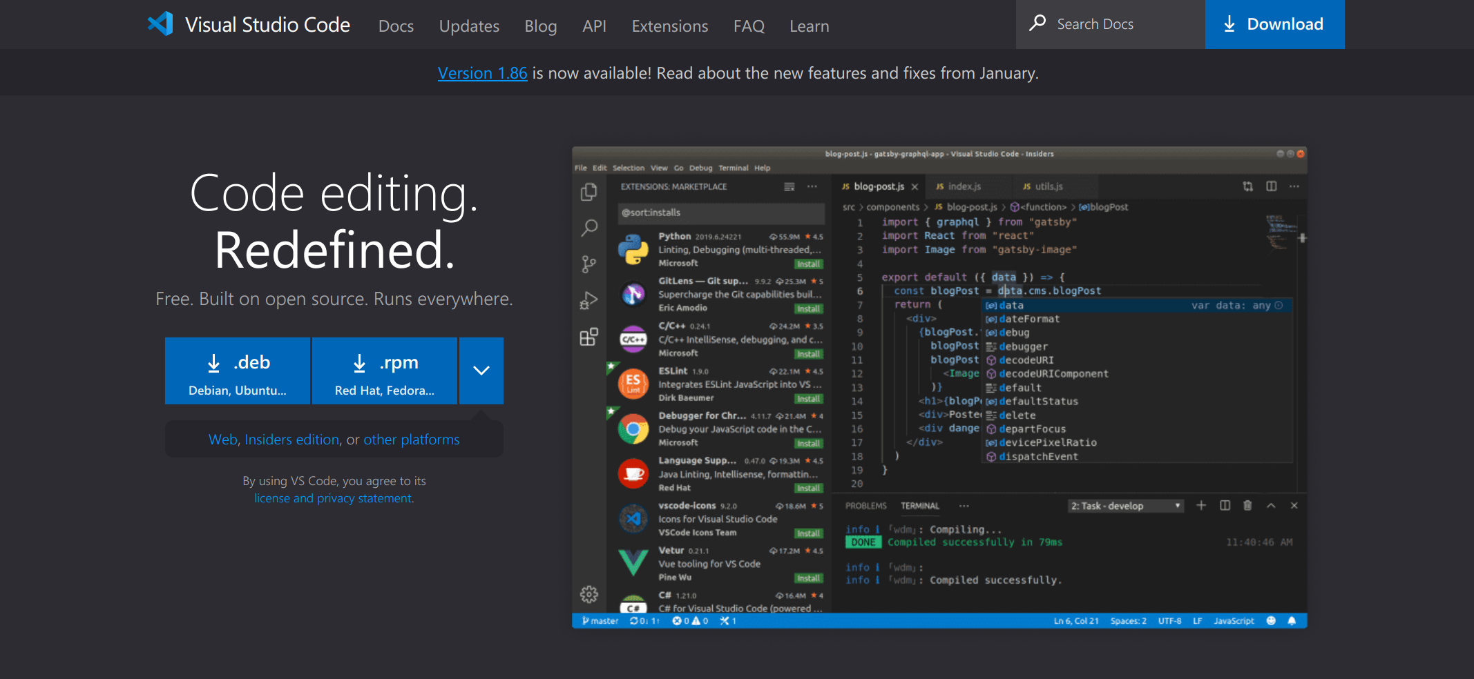Click the new terminal plus icon

(1201, 506)
